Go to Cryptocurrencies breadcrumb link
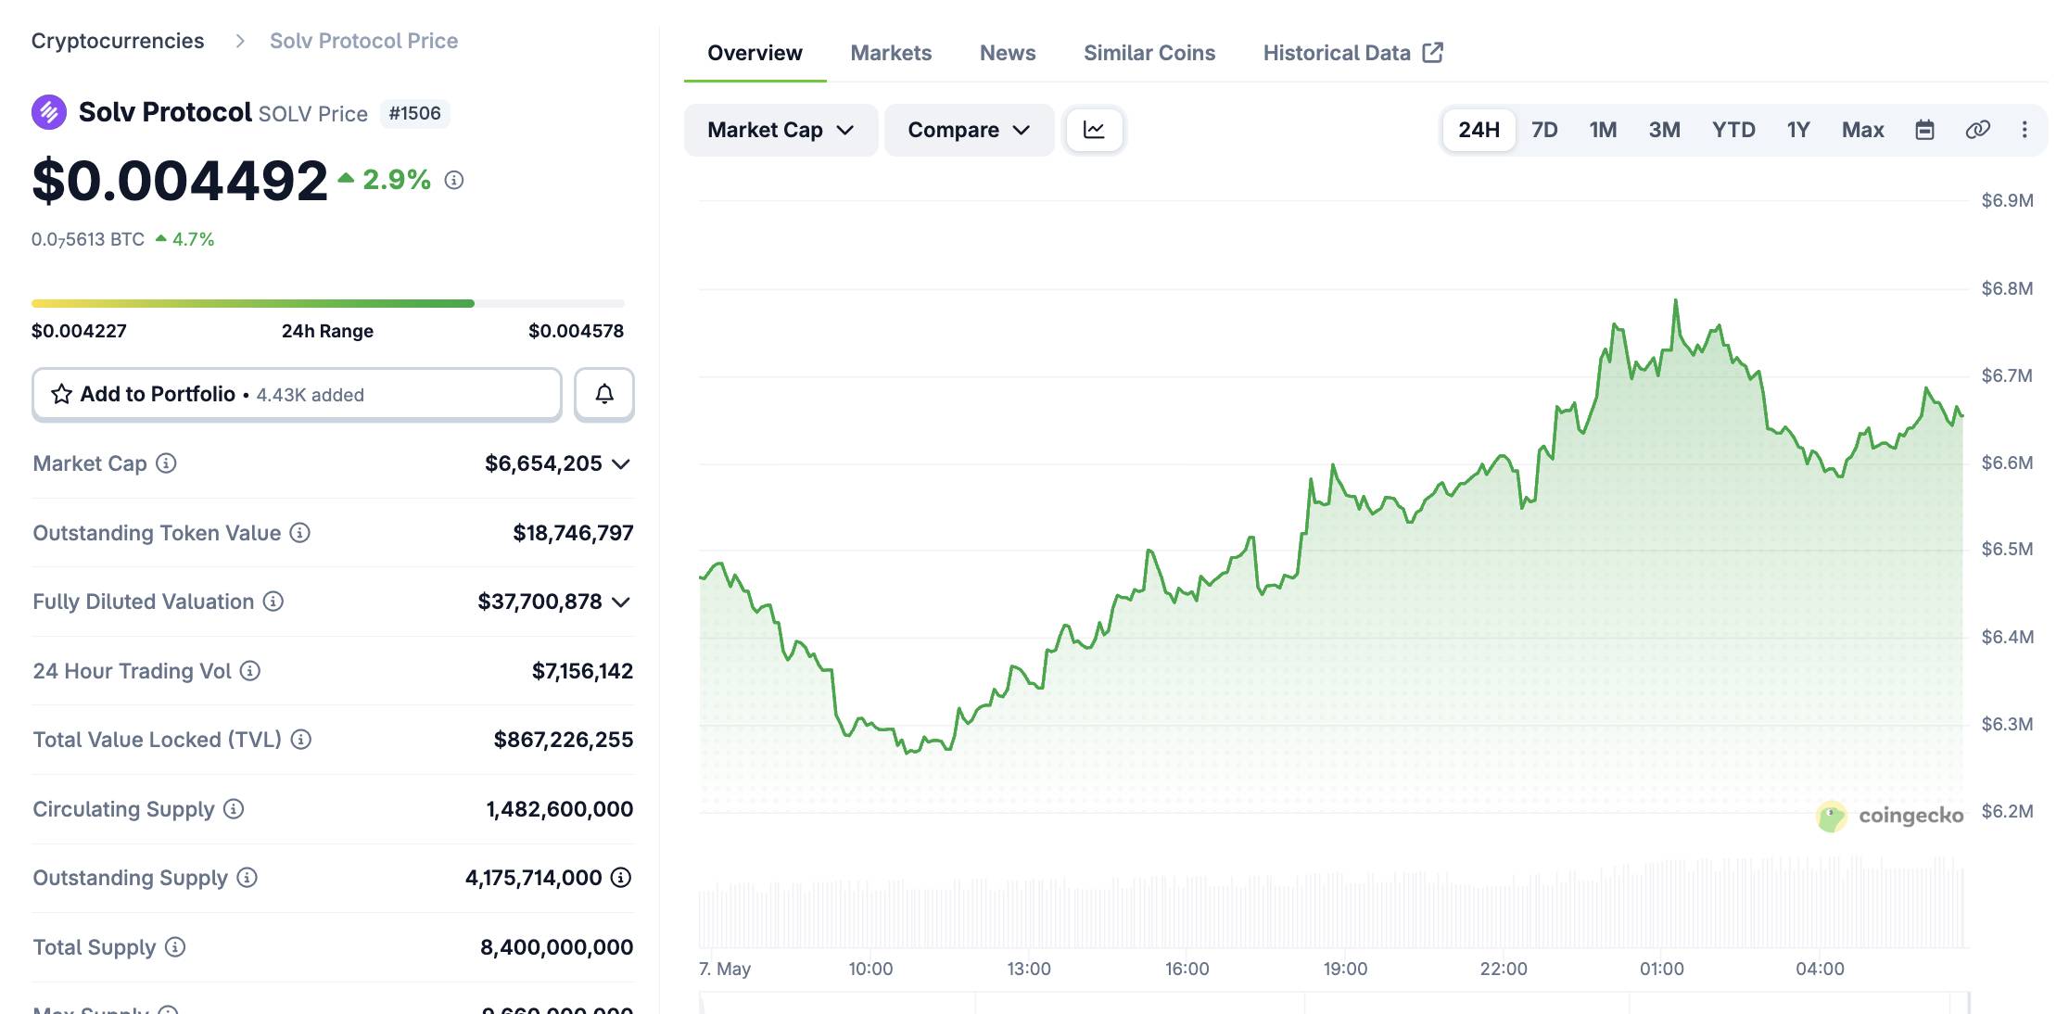Image resolution: width=2069 pixels, height=1014 pixels. [118, 41]
